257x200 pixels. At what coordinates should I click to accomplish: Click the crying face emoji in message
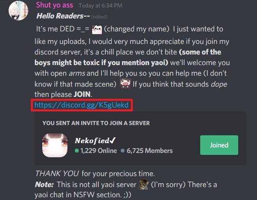coord(125,84)
